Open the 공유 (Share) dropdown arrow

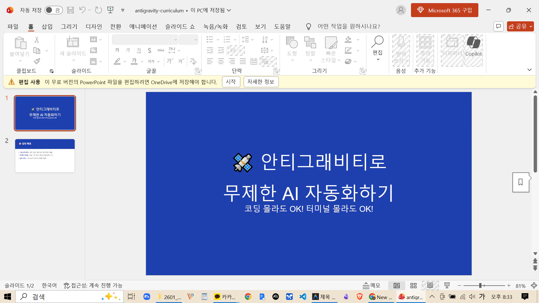click(x=531, y=26)
